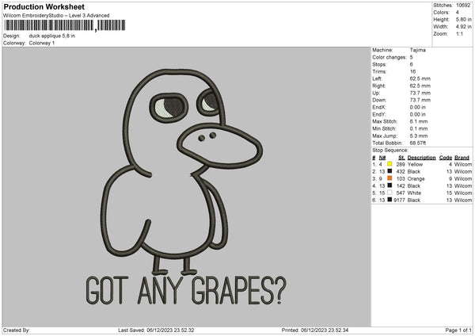
Task: Click the Height value 5.80 in
Action: tap(463, 19)
